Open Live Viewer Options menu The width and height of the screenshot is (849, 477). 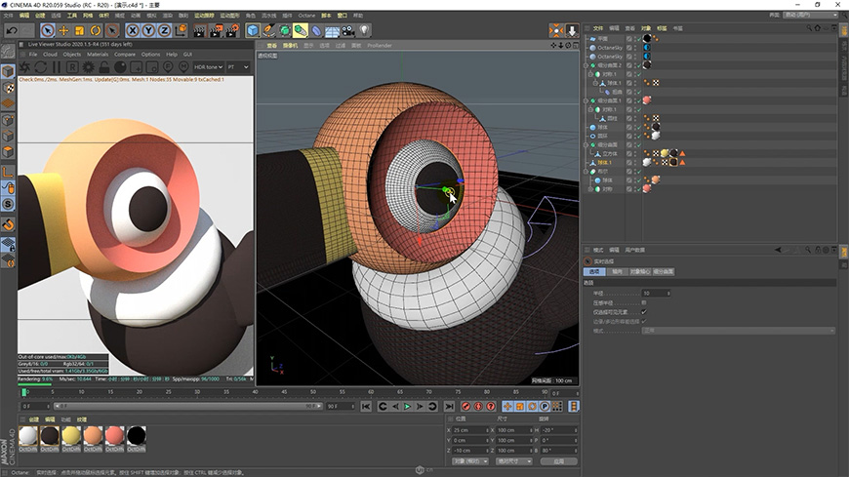tap(150, 55)
